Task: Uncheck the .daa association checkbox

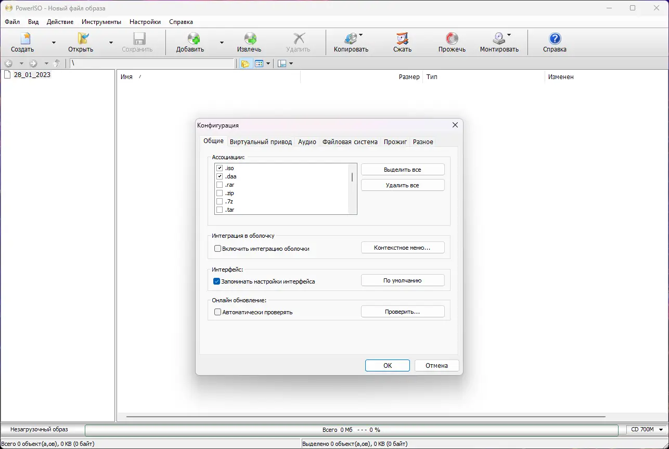Action: click(220, 176)
